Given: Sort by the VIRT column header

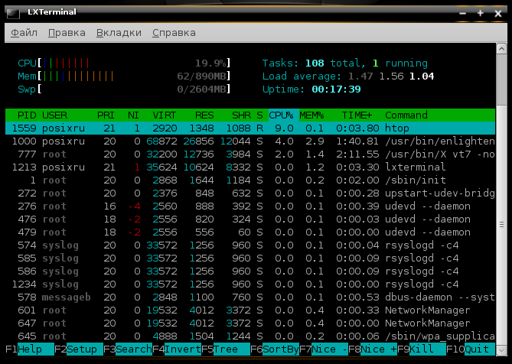Looking at the screenshot, I should (x=165, y=115).
